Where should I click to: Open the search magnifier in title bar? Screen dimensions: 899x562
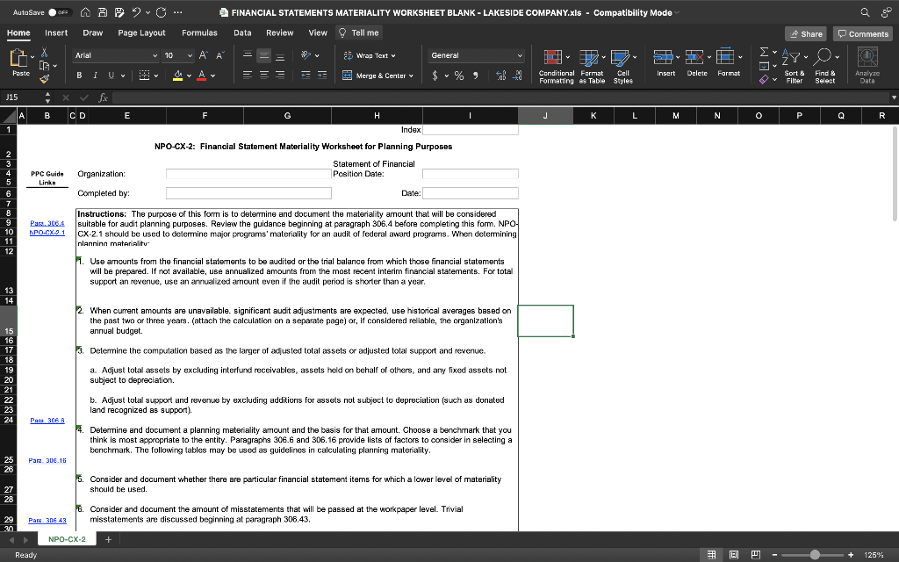pyautogui.click(x=865, y=12)
